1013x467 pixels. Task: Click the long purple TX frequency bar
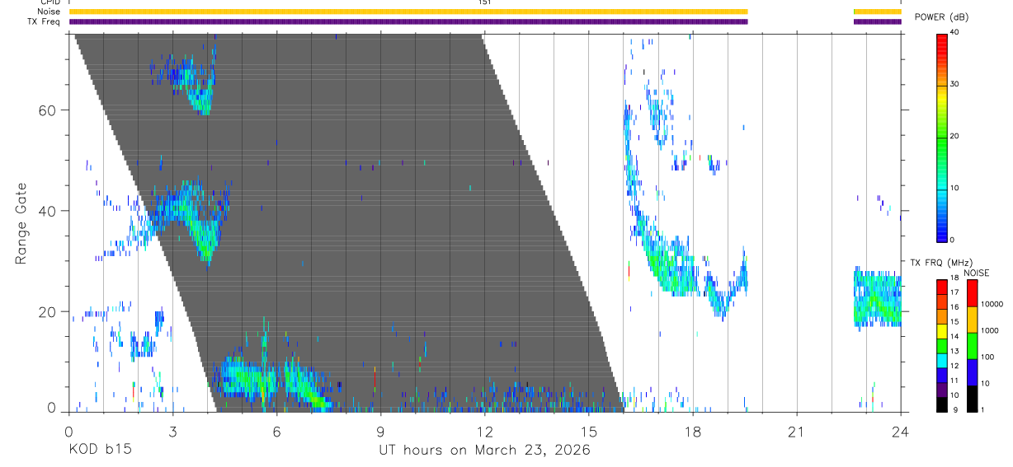click(x=408, y=21)
